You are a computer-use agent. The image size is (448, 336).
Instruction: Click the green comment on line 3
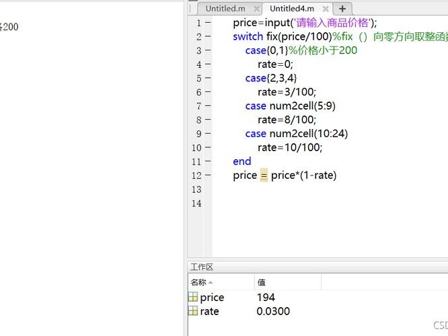323,50
